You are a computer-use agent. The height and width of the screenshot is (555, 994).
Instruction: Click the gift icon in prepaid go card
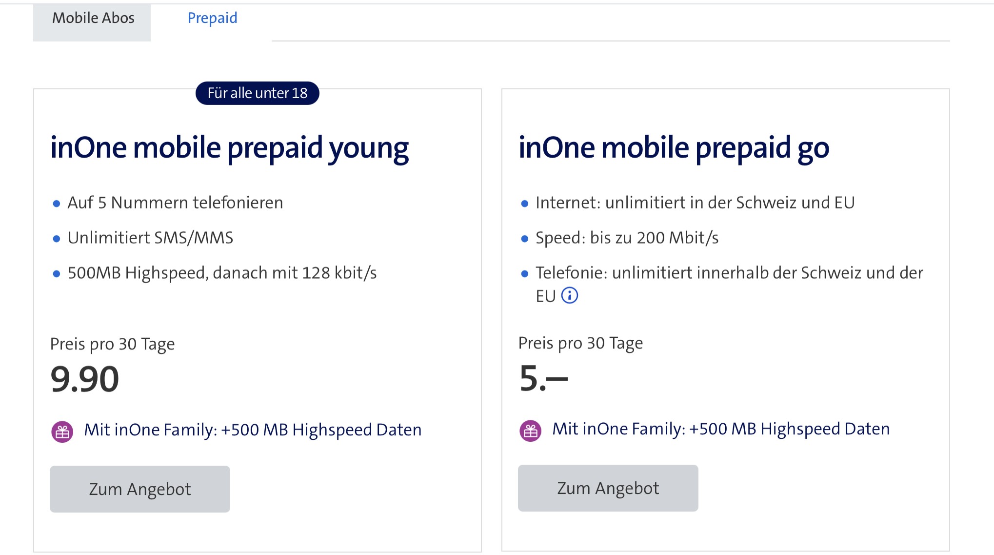point(531,431)
